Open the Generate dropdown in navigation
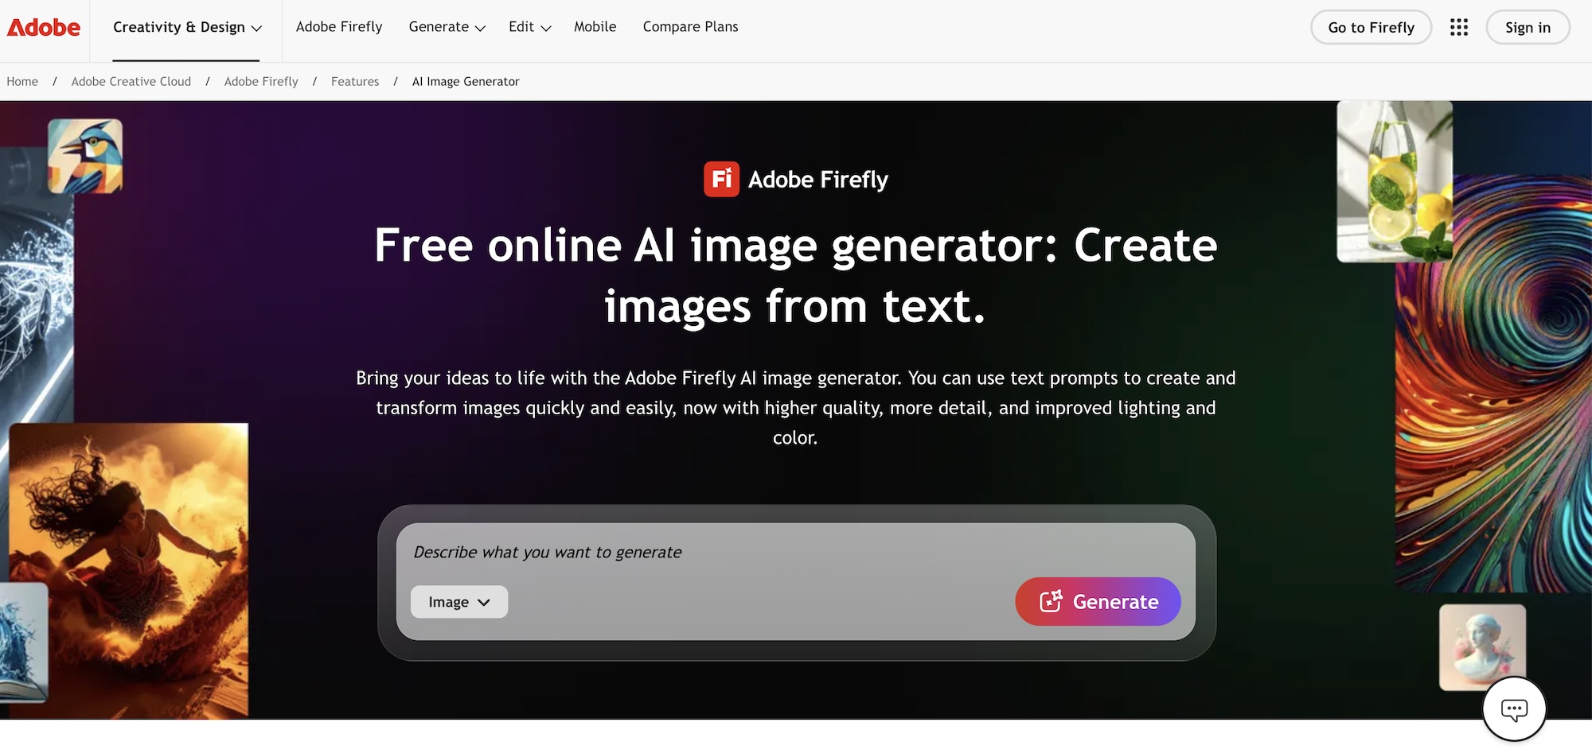 pos(447,27)
